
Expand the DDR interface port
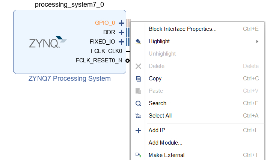tap(121, 32)
